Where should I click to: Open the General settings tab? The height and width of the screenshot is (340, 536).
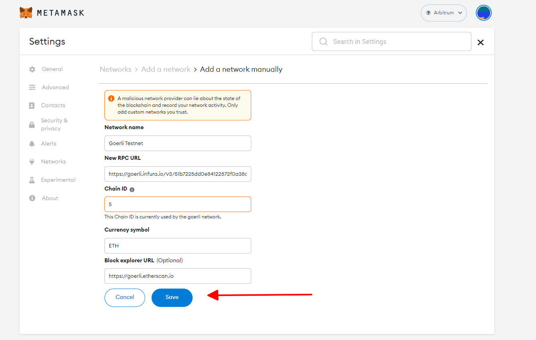point(52,69)
